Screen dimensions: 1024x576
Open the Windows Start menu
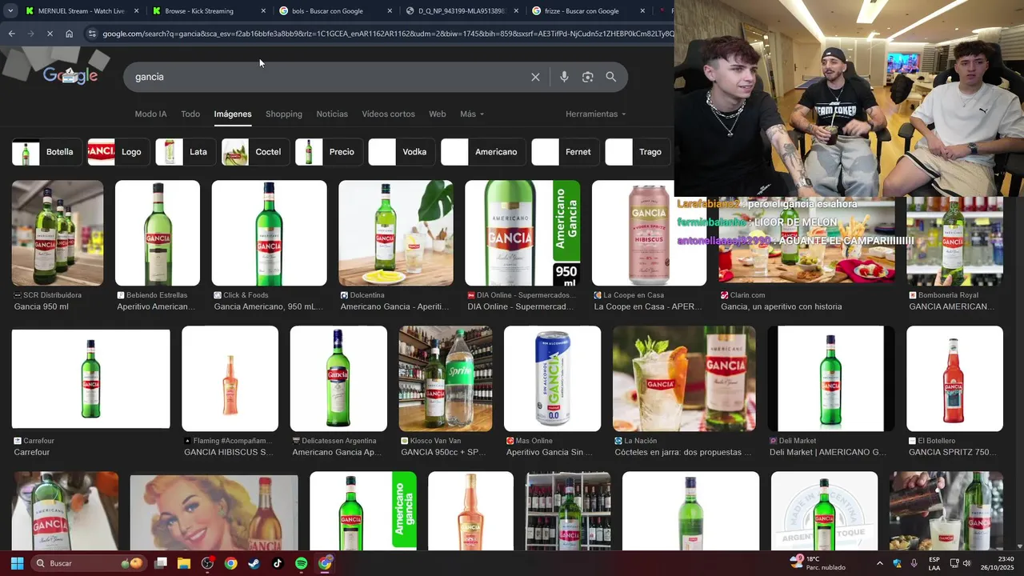(17, 563)
